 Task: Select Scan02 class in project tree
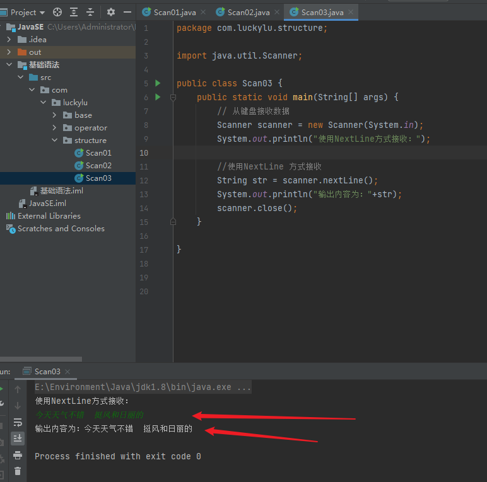click(93, 165)
